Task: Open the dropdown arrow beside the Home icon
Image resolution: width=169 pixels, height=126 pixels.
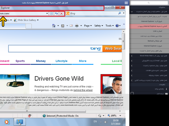Action: tap(58, 26)
